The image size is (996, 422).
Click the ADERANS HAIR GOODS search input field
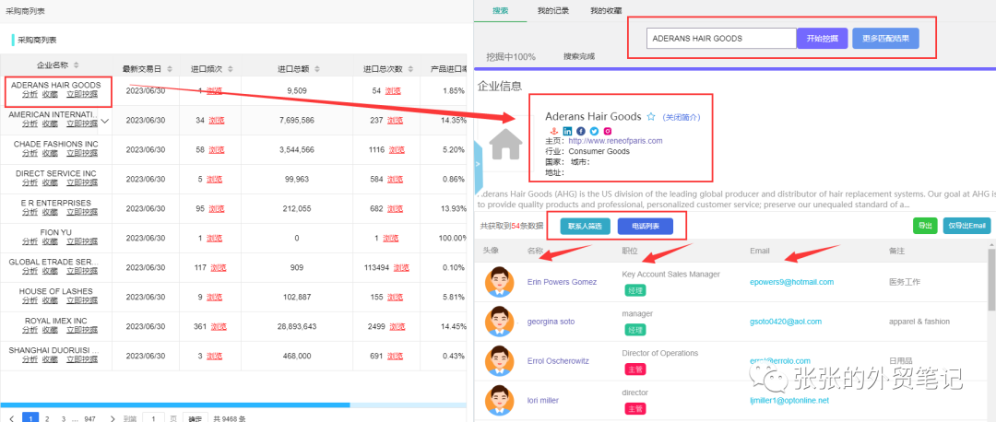pos(721,38)
